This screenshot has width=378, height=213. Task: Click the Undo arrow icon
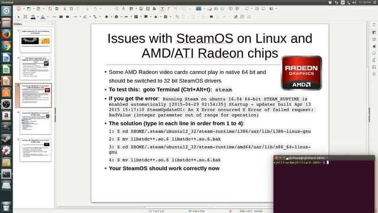[96, 9]
